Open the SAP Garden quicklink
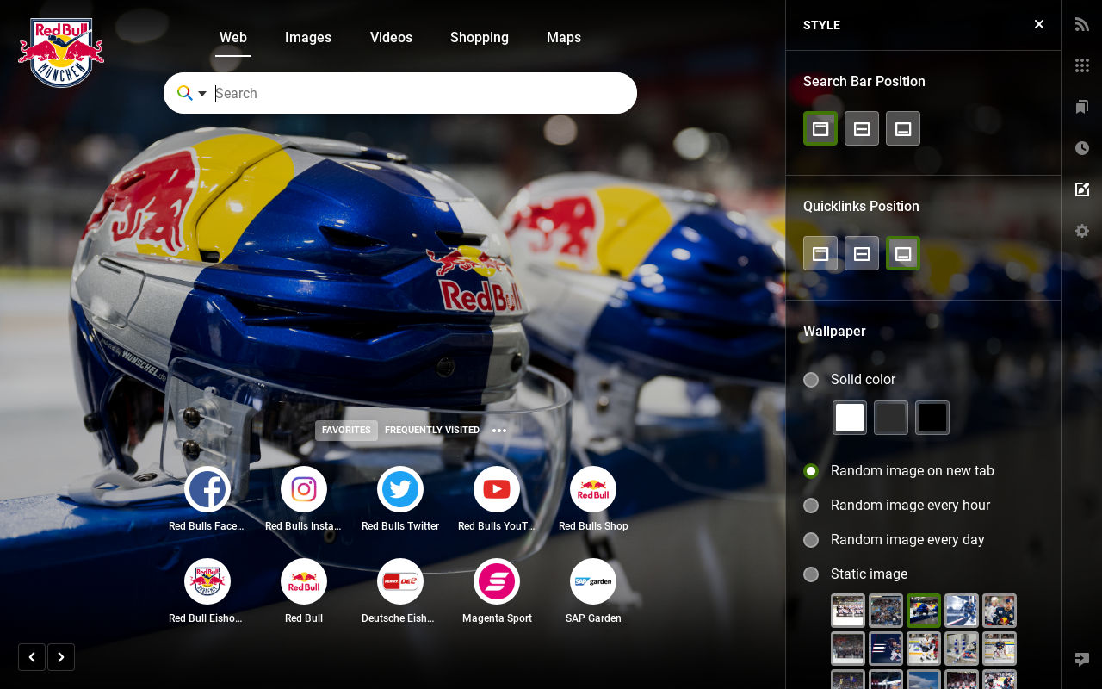Image resolution: width=1102 pixels, height=689 pixels. pyautogui.click(x=593, y=581)
